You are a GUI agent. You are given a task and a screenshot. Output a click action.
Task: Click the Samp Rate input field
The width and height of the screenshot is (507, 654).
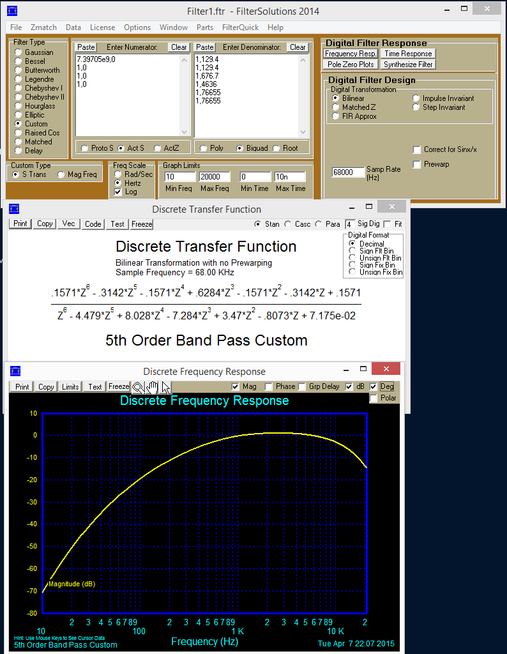(347, 172)
